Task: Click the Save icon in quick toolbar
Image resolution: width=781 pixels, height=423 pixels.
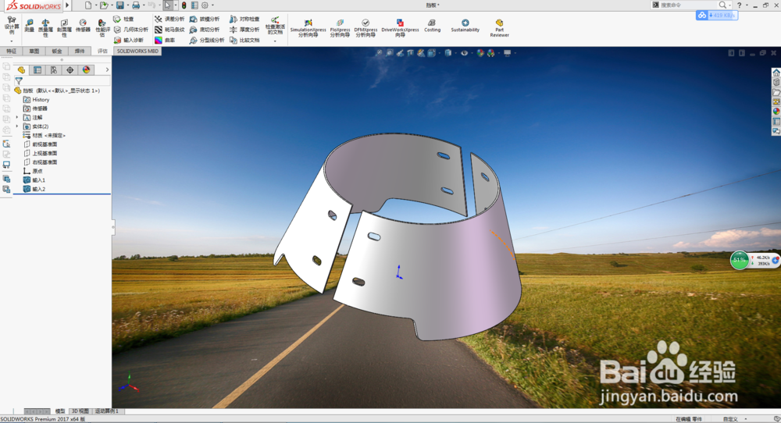Action: (120, 5)
